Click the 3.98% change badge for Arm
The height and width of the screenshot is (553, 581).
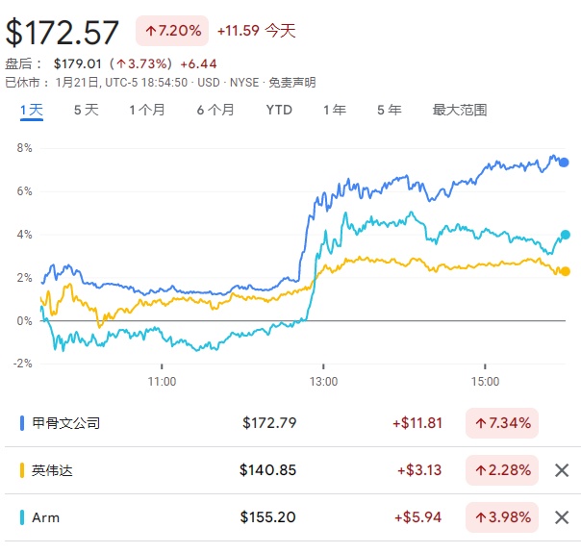pos(501,517)
